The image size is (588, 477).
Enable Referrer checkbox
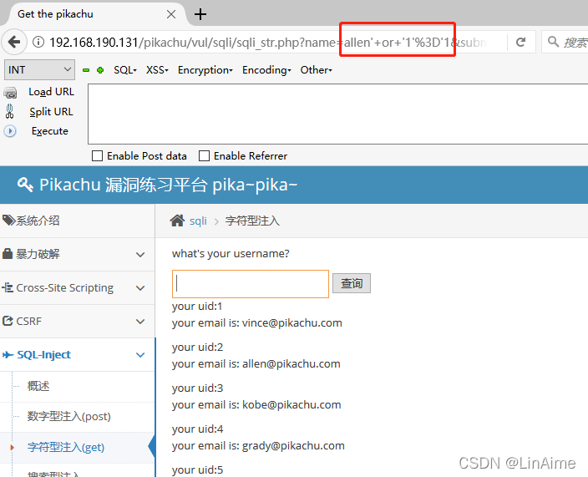point(204,155)
